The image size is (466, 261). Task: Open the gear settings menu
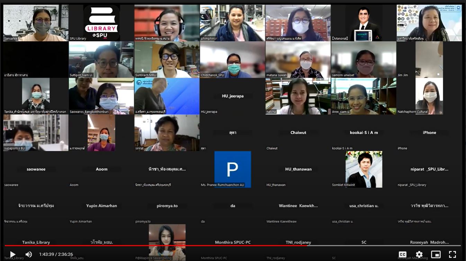pyautogui.click(x=419, y=254)
